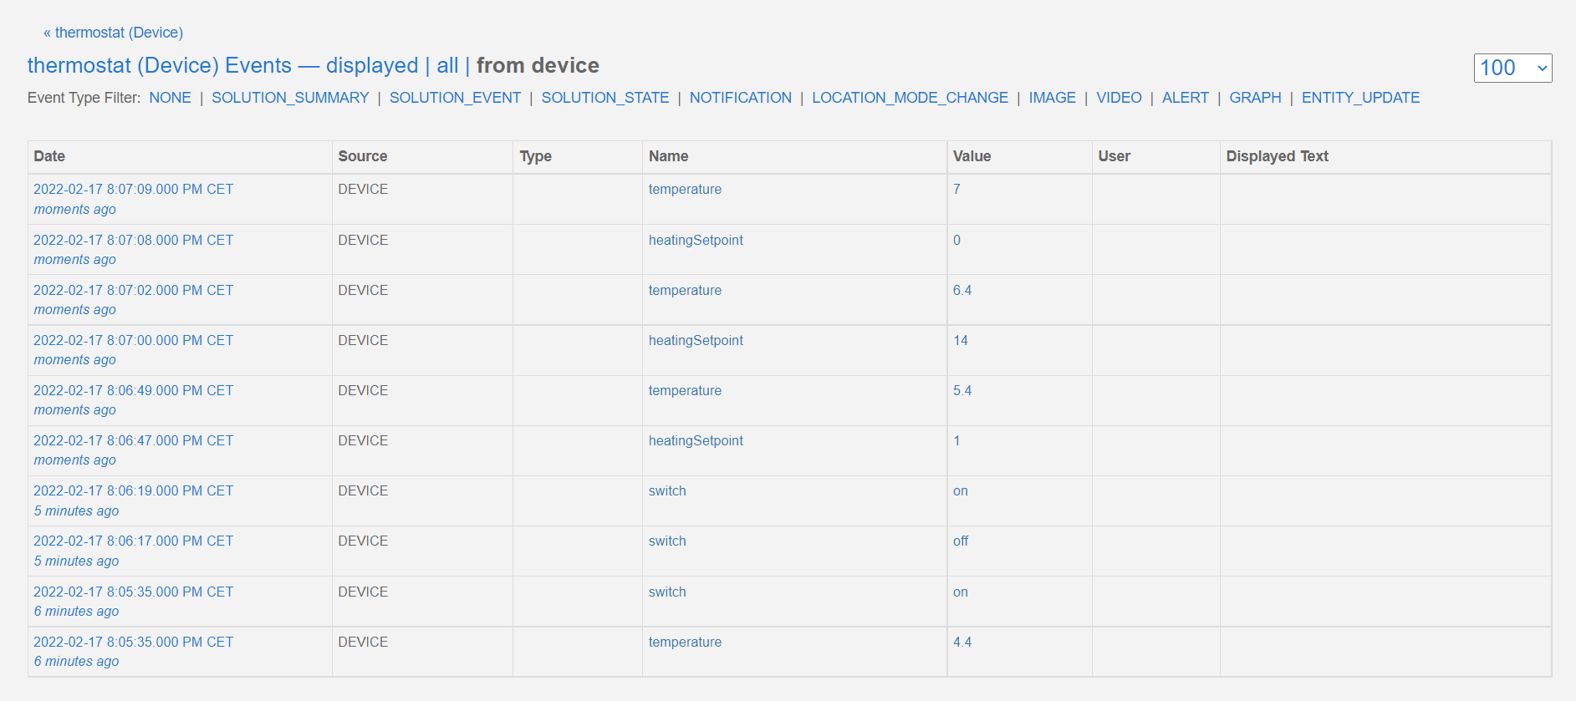This screenshot has height=701, width=1576.
Task: Choose the ENTITY_UPDATE filter
Action: pyautogui.click(x=1360, y=98)
